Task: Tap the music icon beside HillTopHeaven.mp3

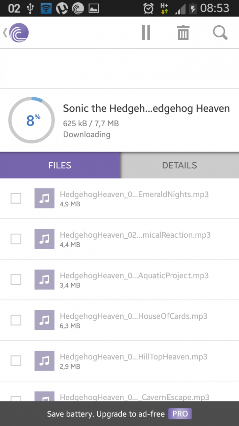Action: click(44, 361)
